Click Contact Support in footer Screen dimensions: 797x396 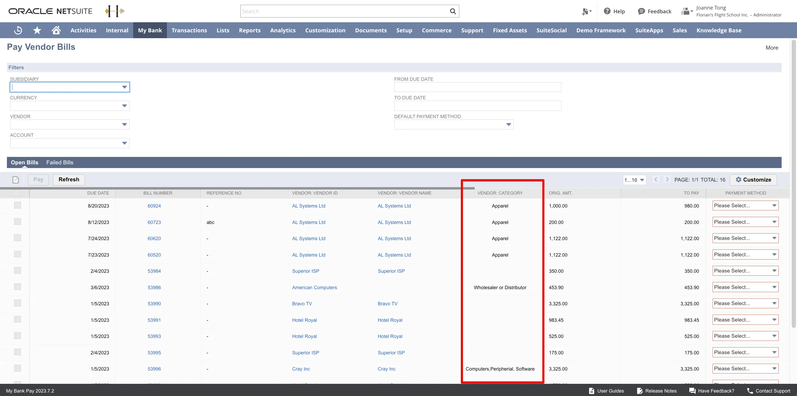(769, 391)
